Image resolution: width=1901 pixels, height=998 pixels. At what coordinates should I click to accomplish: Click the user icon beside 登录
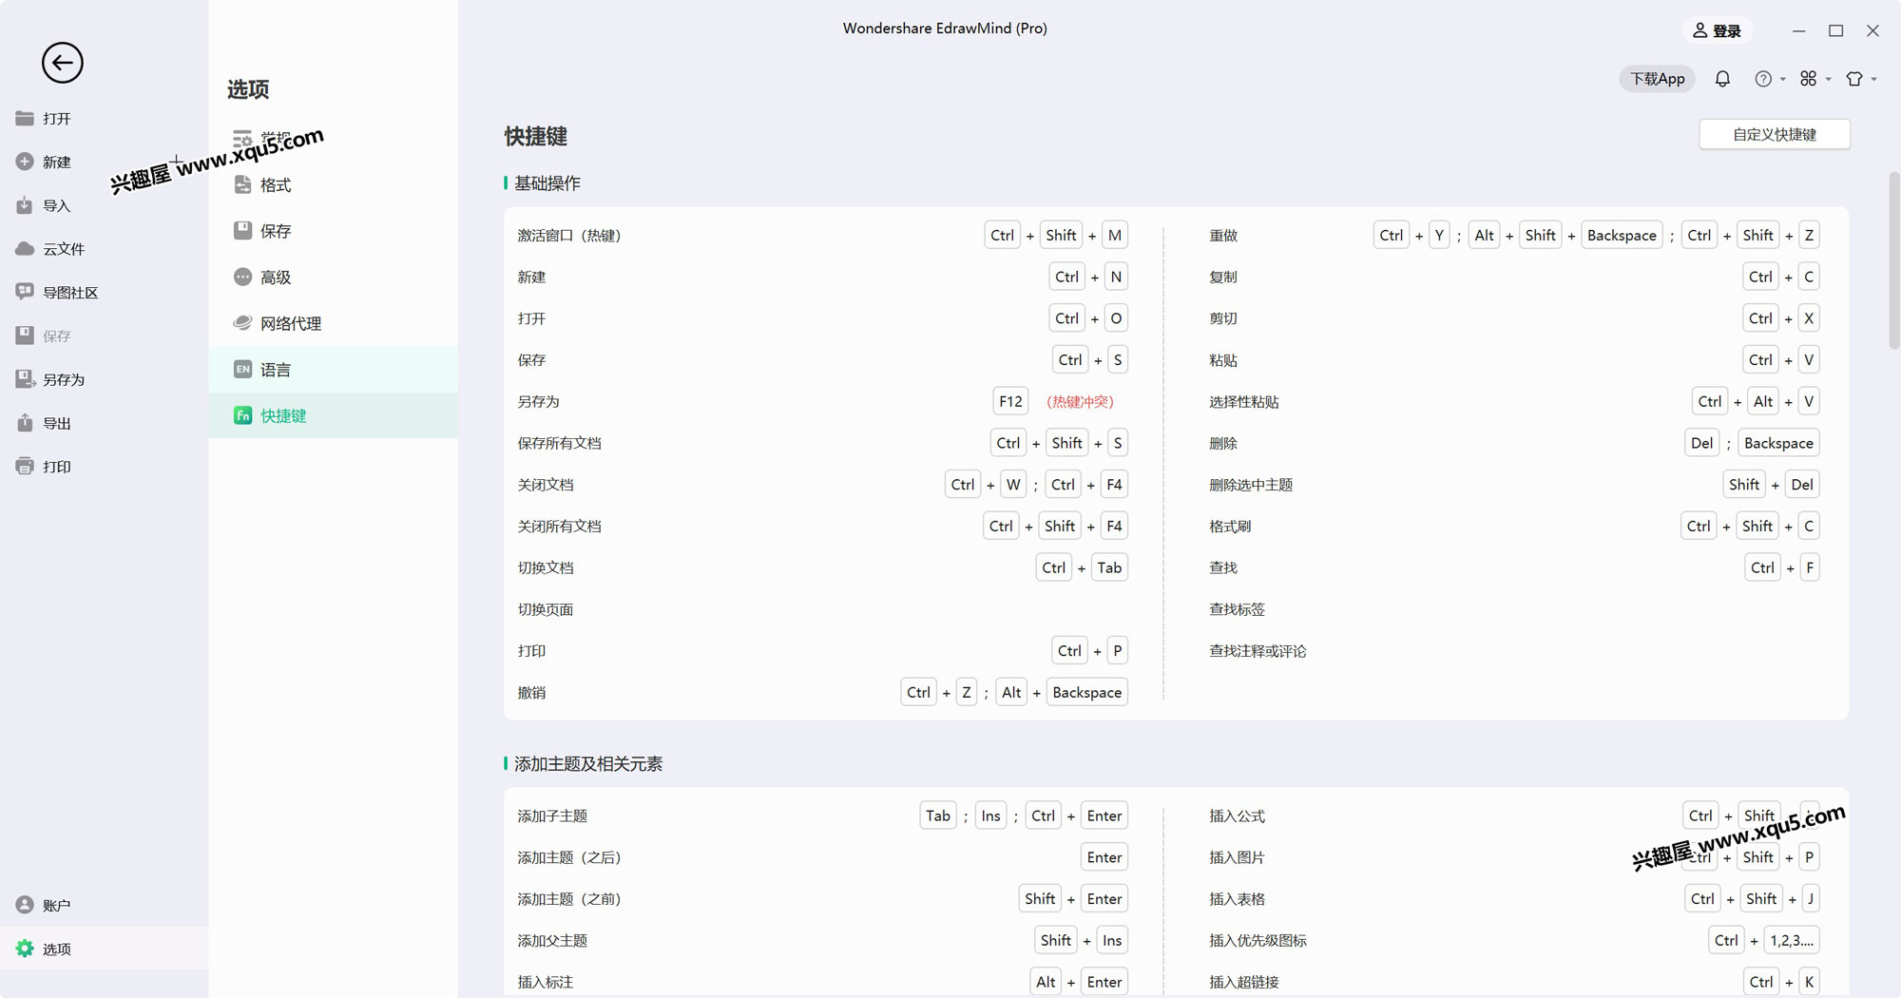click(x=1700, y=30)
